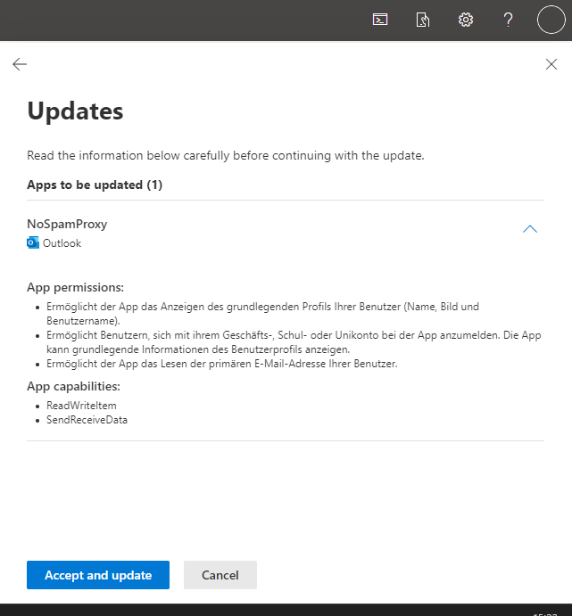572x616 pixels.
Task: Click the SendReceiveData capability entry
Action: point(87,420)
